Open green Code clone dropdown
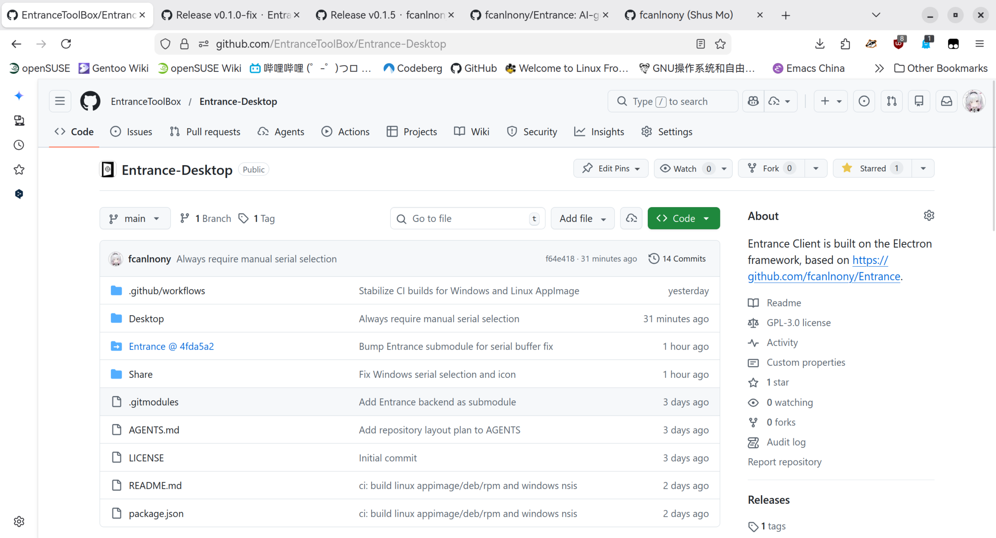Screen dimensions: 996x538 point(684,218)
